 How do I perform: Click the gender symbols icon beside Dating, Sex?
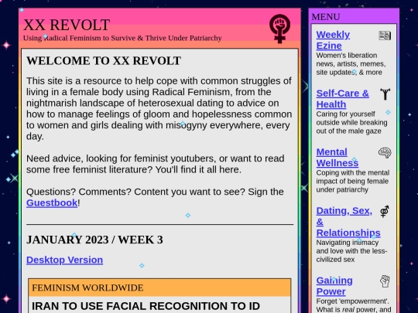point(385,211)
